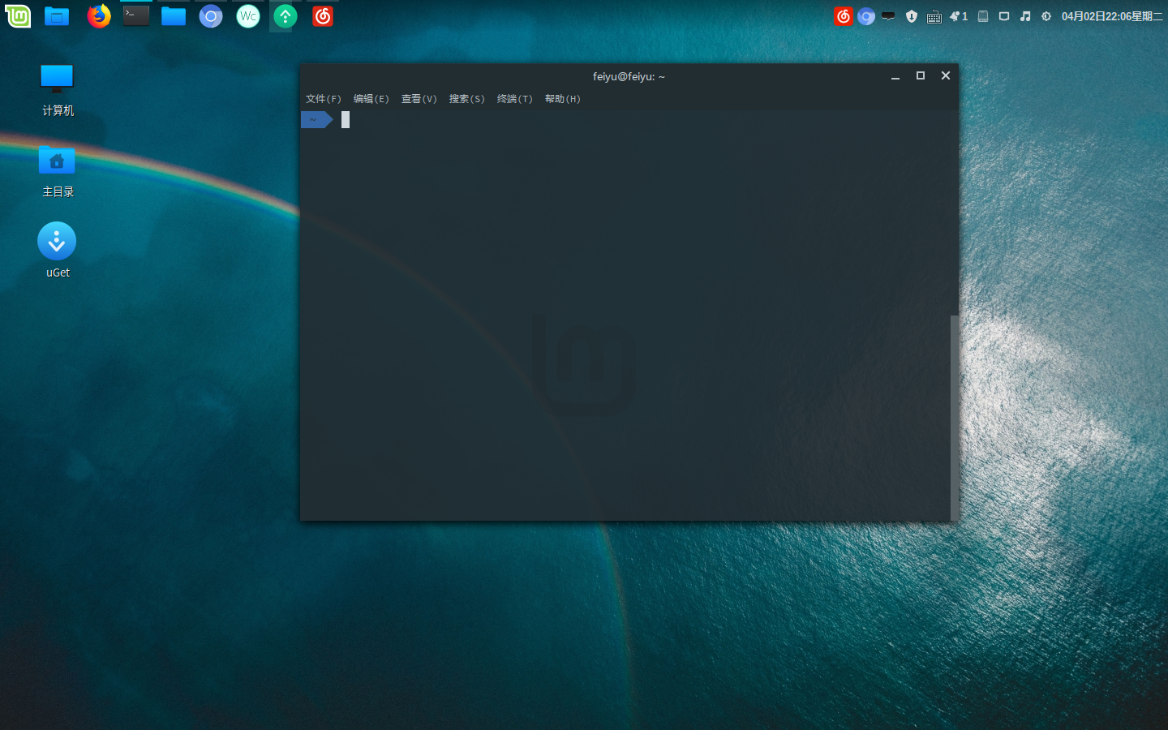The height and width of the screenshot is (730, 1168).
Task: Open the Wc app in panel
Action: pyautogui.click(x=248, y=15)
